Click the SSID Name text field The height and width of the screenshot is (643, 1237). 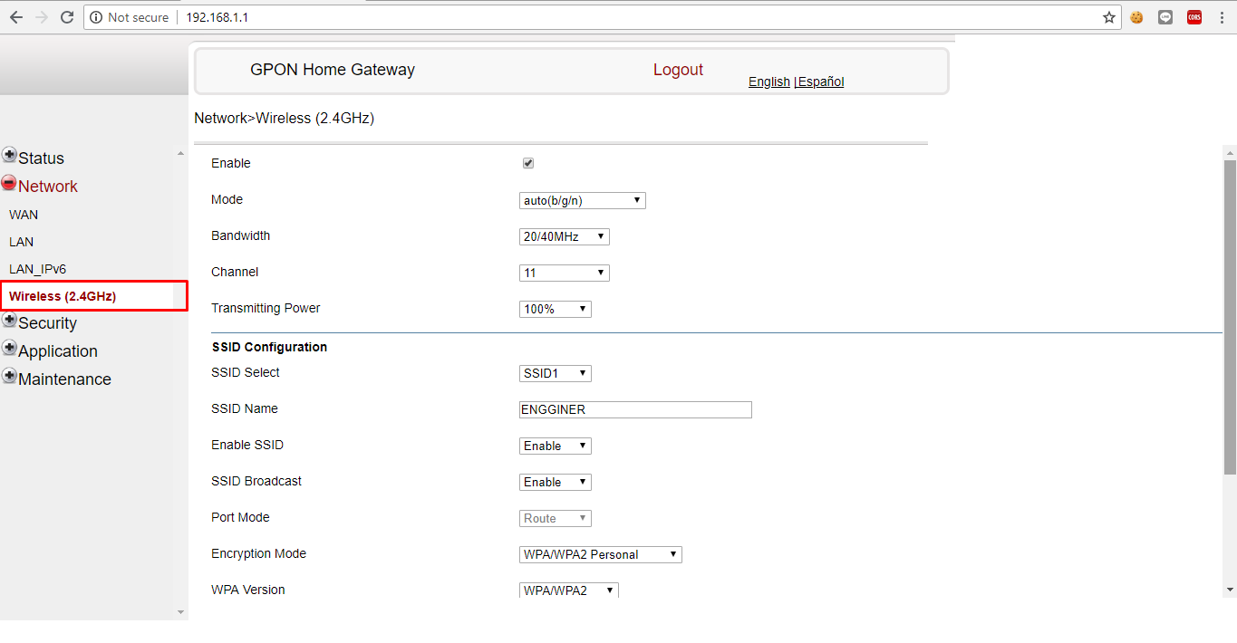pyautogui.click(x=635, y=409)
